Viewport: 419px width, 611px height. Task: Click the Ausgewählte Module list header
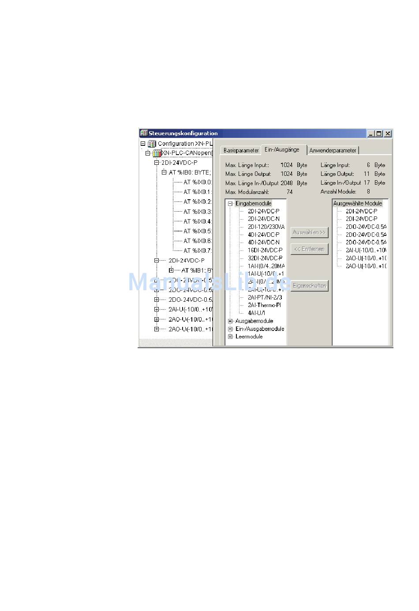[x=358, y=204]
